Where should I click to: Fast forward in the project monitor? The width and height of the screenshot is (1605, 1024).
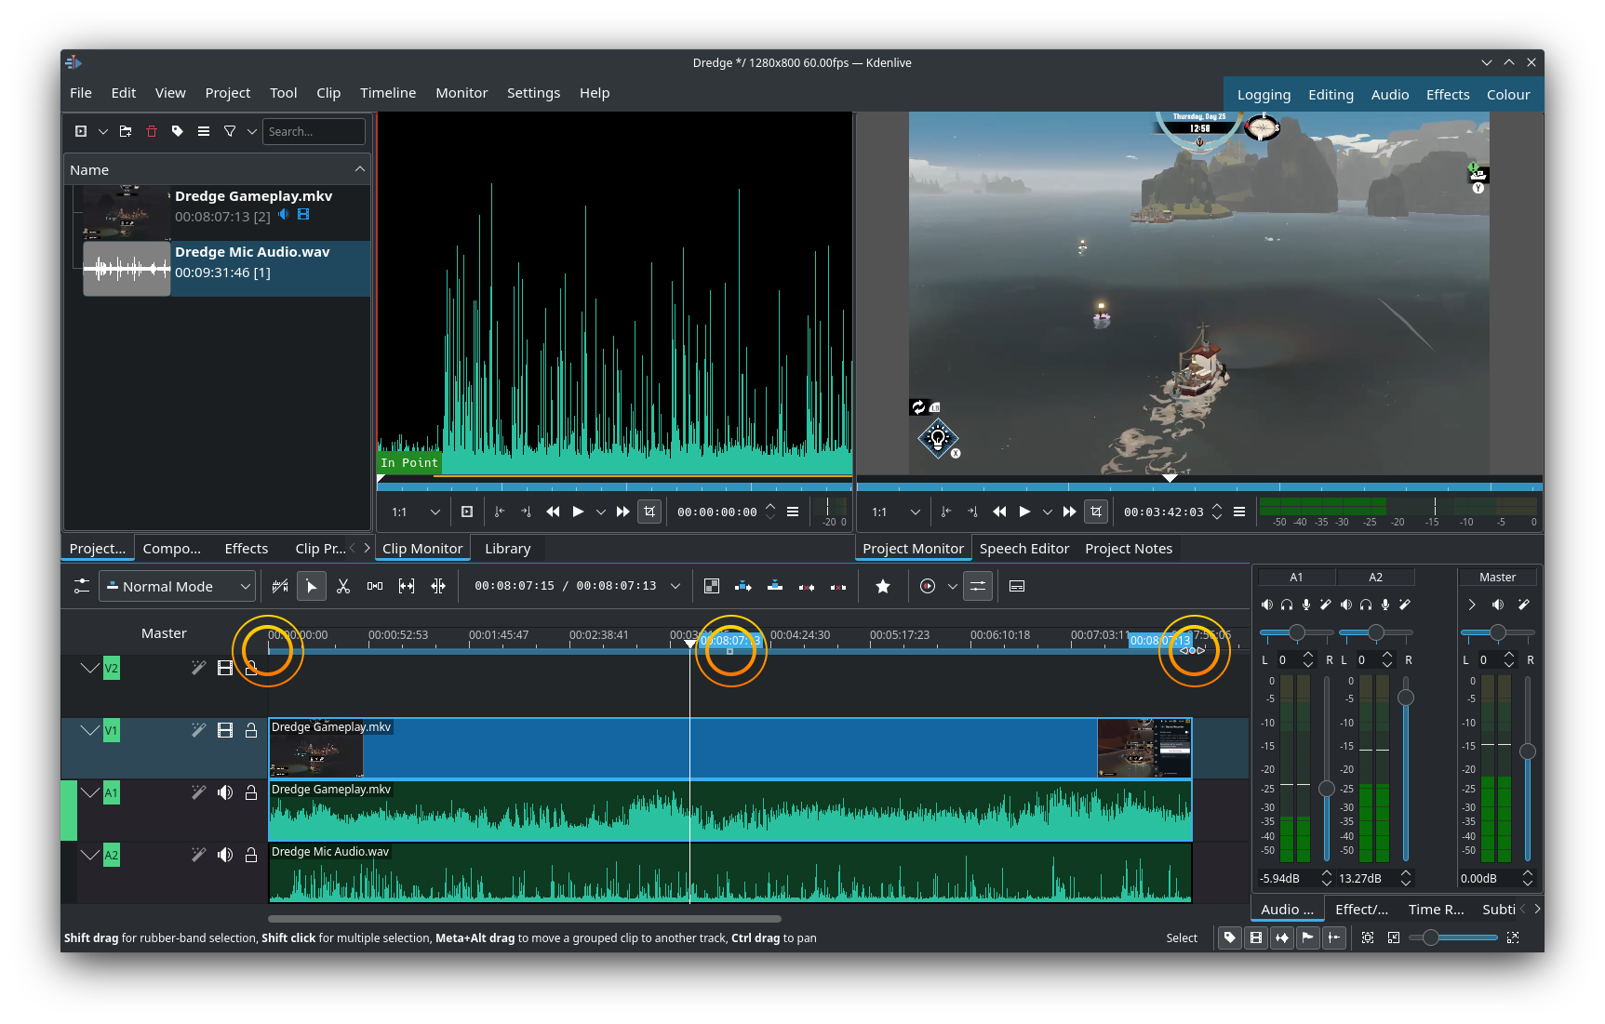pos(1070,512)
